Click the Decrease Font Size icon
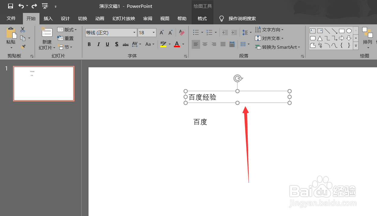The height and width of the screenshot is (216, 377). click(171, 32)
